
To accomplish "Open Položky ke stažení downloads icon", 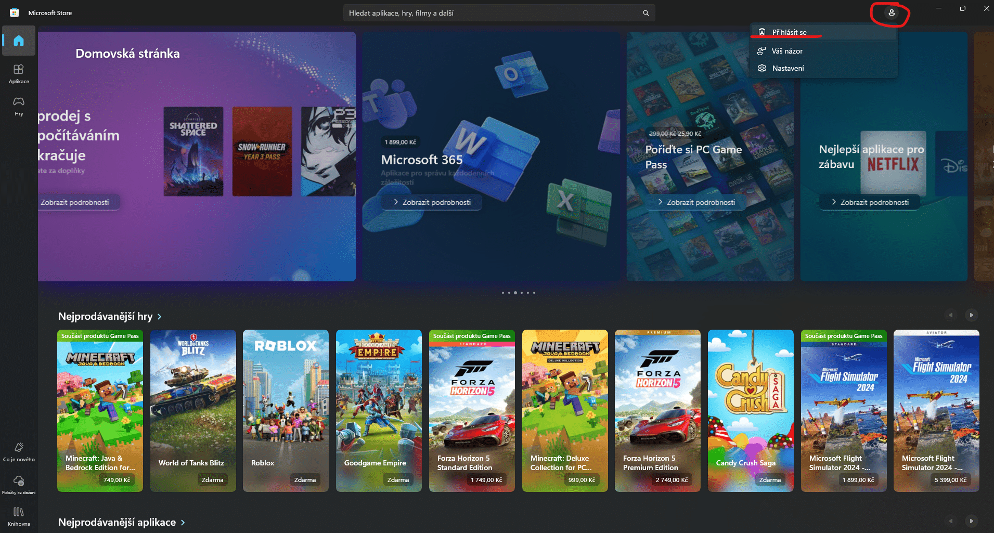I will tap(19, 484).
